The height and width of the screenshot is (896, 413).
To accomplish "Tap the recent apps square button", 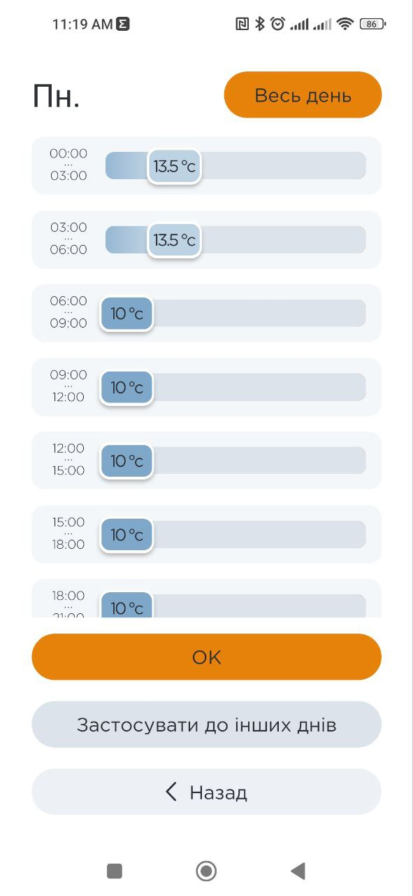I will click(x=115, y=871).
